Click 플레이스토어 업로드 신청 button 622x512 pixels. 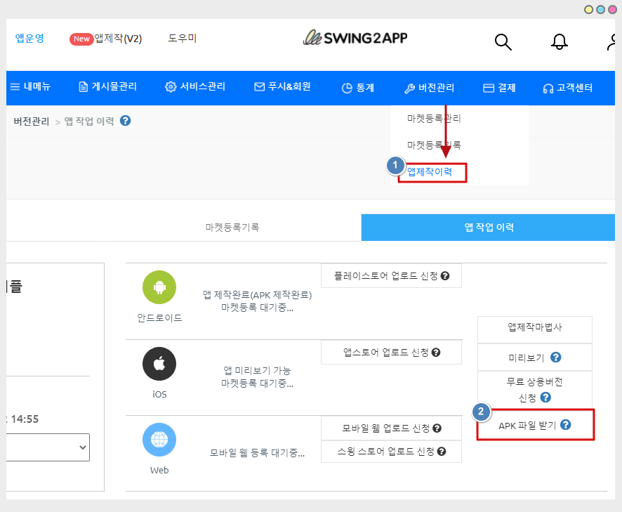point(391,276)
